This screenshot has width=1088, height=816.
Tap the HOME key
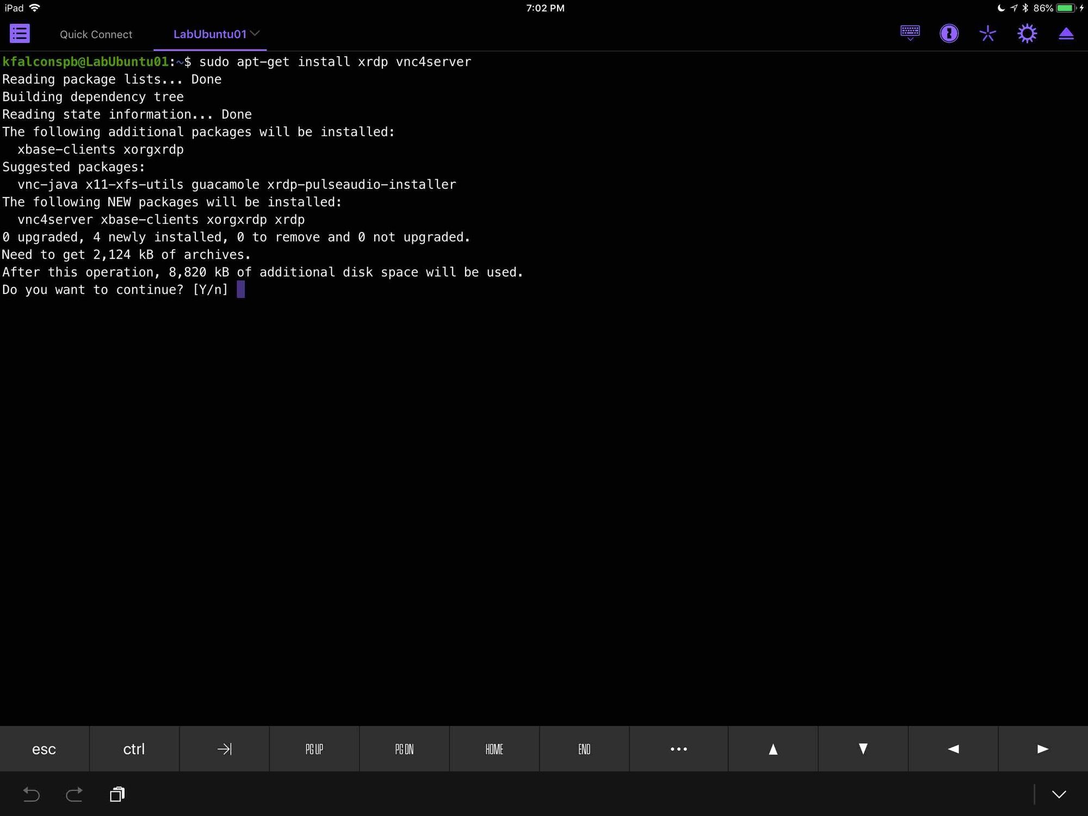tap(494, 749)
